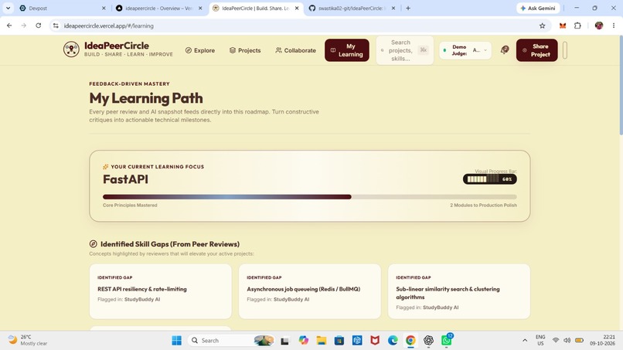Switch to the swastika02-git GitHub tab
This screenshot has width=623, height=350.
[x=352, y=8]
